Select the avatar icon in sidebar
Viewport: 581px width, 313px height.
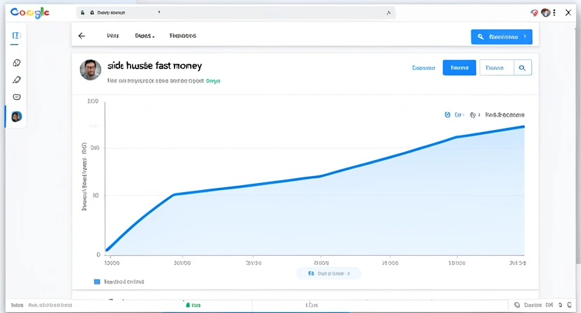click(x=16, y=117)
